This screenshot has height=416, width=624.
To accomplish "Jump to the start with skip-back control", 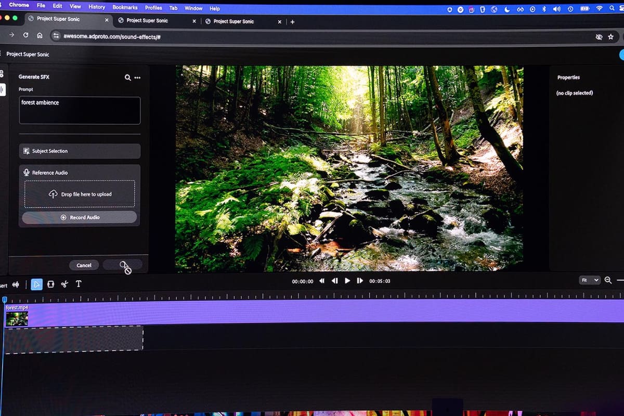I will coord(322,281).
